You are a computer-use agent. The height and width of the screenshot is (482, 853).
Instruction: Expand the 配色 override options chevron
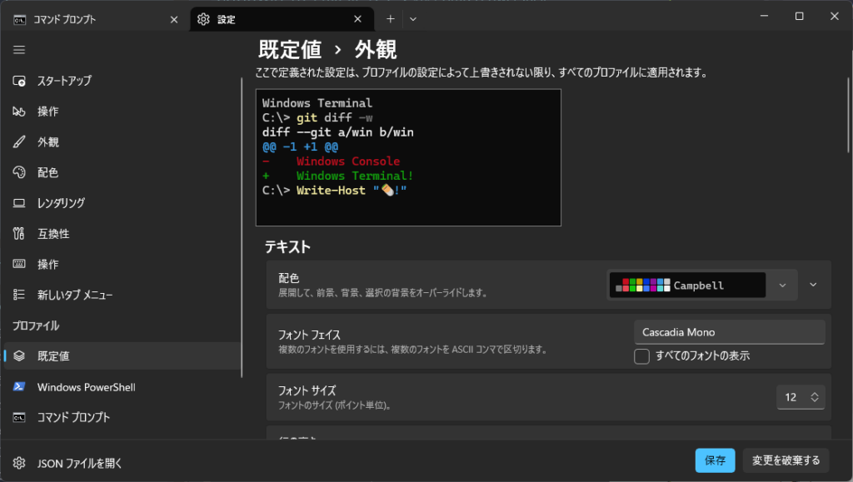click(x=813, y=283)
